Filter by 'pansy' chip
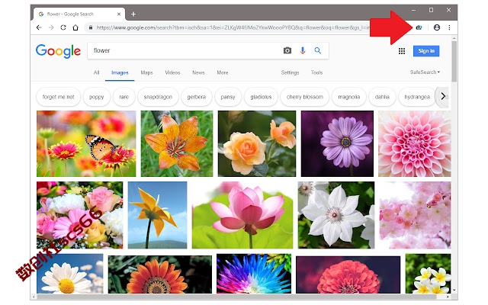The width and height of the screenshot is (488, 305). click(x=228, y=97)
